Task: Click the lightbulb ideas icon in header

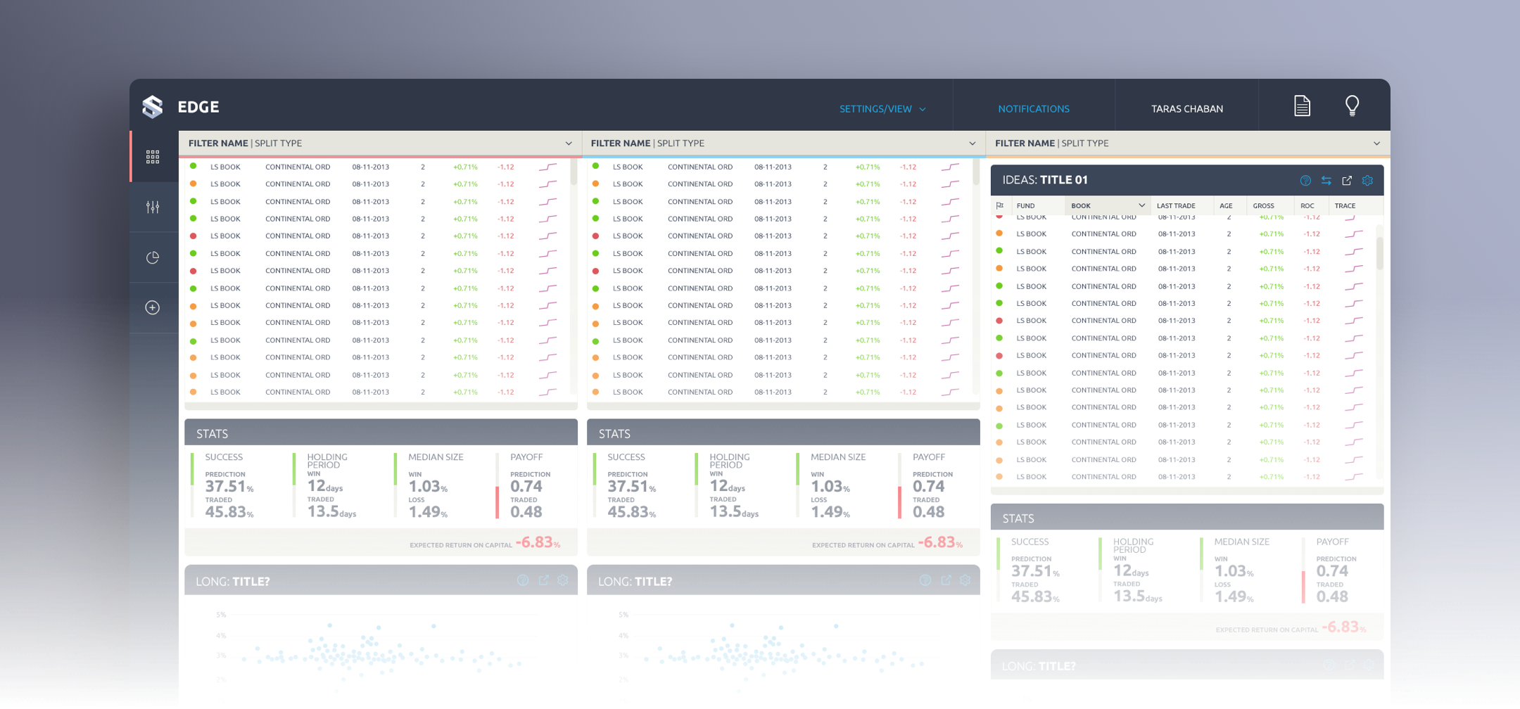Action: click(1352, 106)
